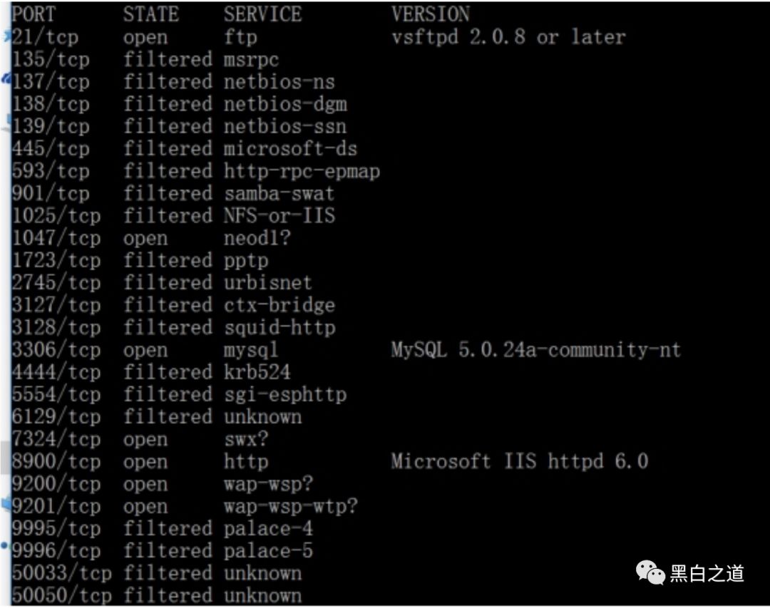Click the 21/tcp port entry
Viewport: 770px width, 608px height.
46,37
